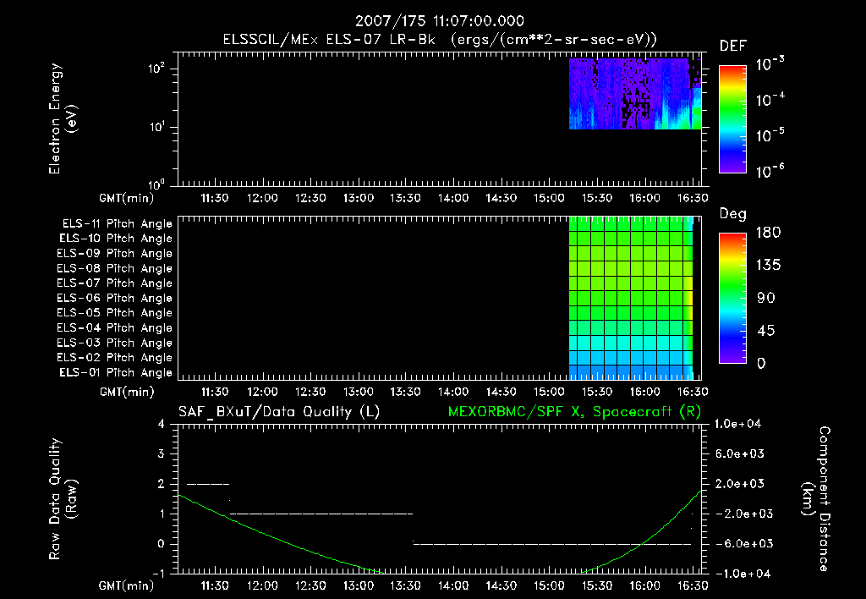Click the data quality line at level 0
The image size is (866, 599).
[552, 544]
